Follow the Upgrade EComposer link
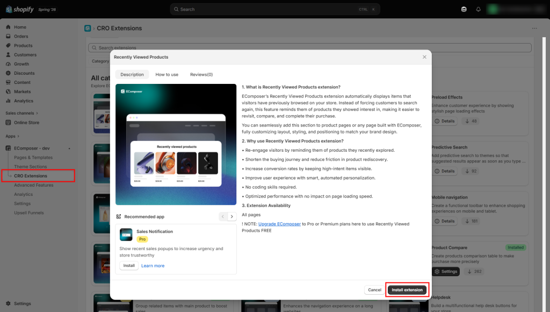Image resolution: width=550 pixels, height=312 pixels. click(279, 224)
